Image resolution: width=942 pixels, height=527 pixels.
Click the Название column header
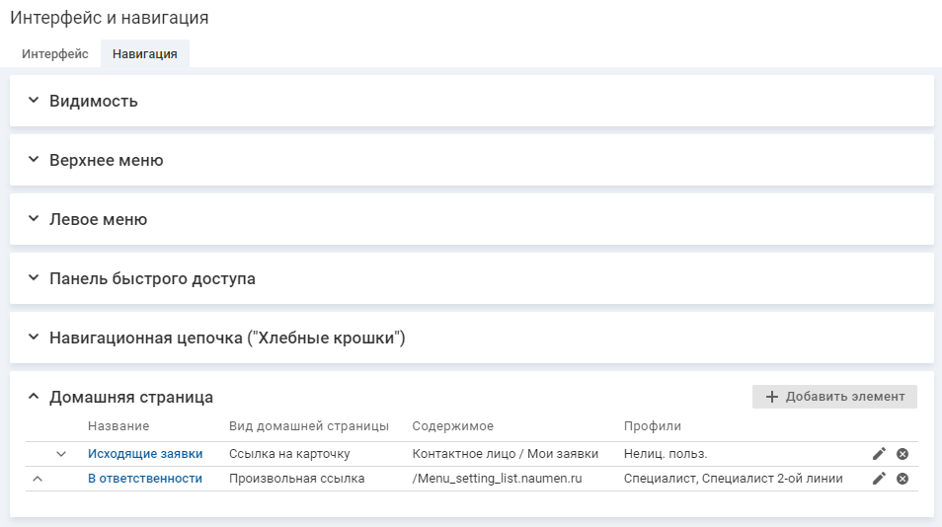pos(118,426)
